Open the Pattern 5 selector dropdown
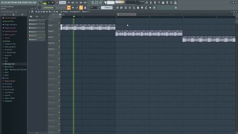Viewport: 238px width, 134px height. click(x=107, y=7)
